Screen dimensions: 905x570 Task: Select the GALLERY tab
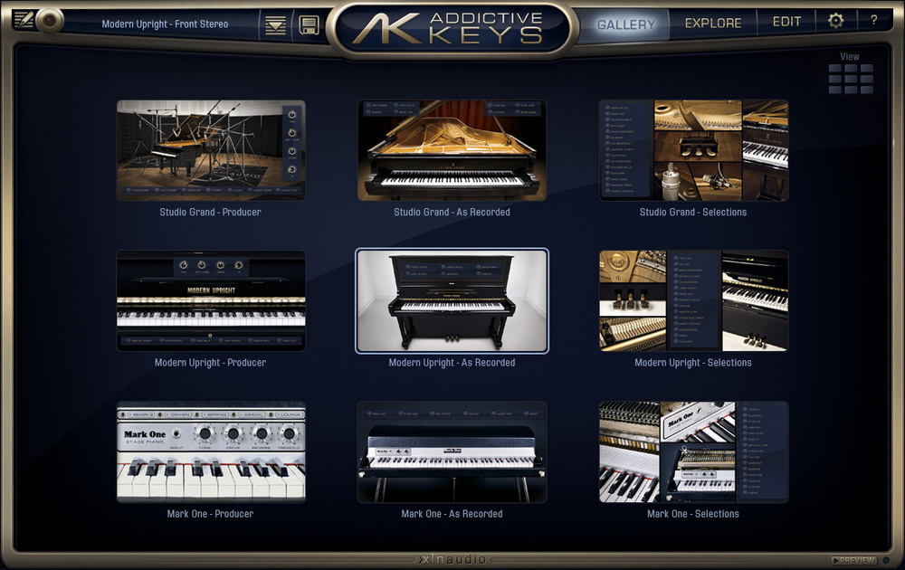pos(625,24)
